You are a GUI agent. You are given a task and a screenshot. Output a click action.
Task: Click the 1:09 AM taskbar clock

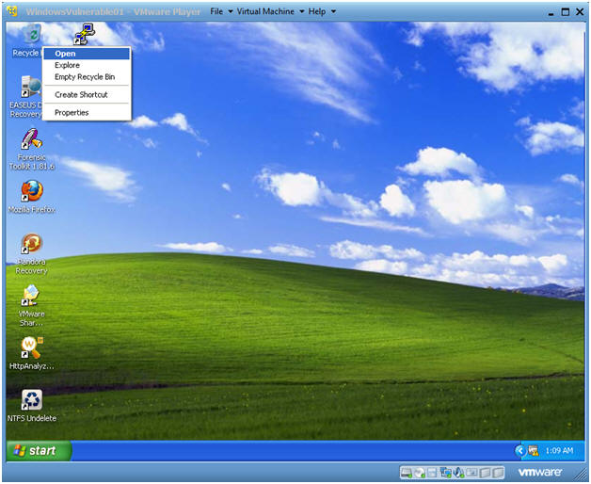pos(559,450)
